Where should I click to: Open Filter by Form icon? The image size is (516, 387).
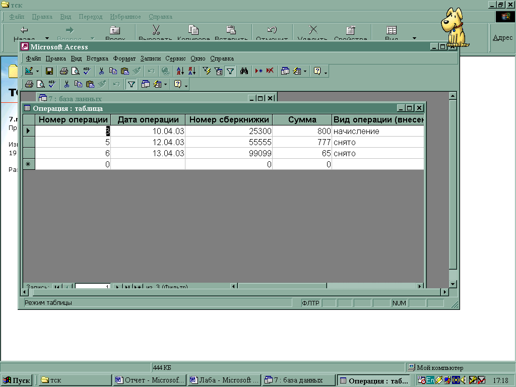[218, 71]
